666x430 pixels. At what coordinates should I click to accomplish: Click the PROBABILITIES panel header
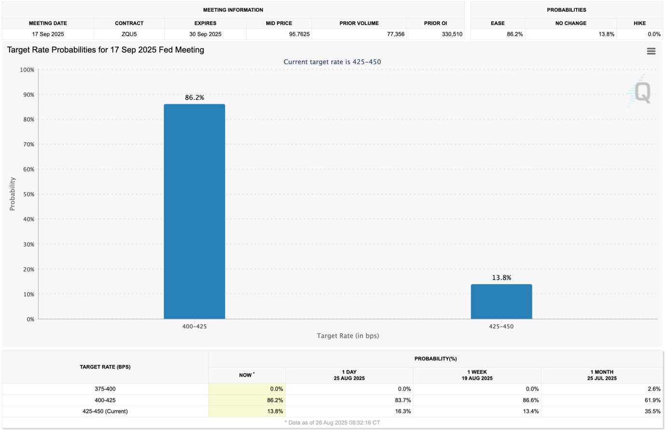coord(567,10)
